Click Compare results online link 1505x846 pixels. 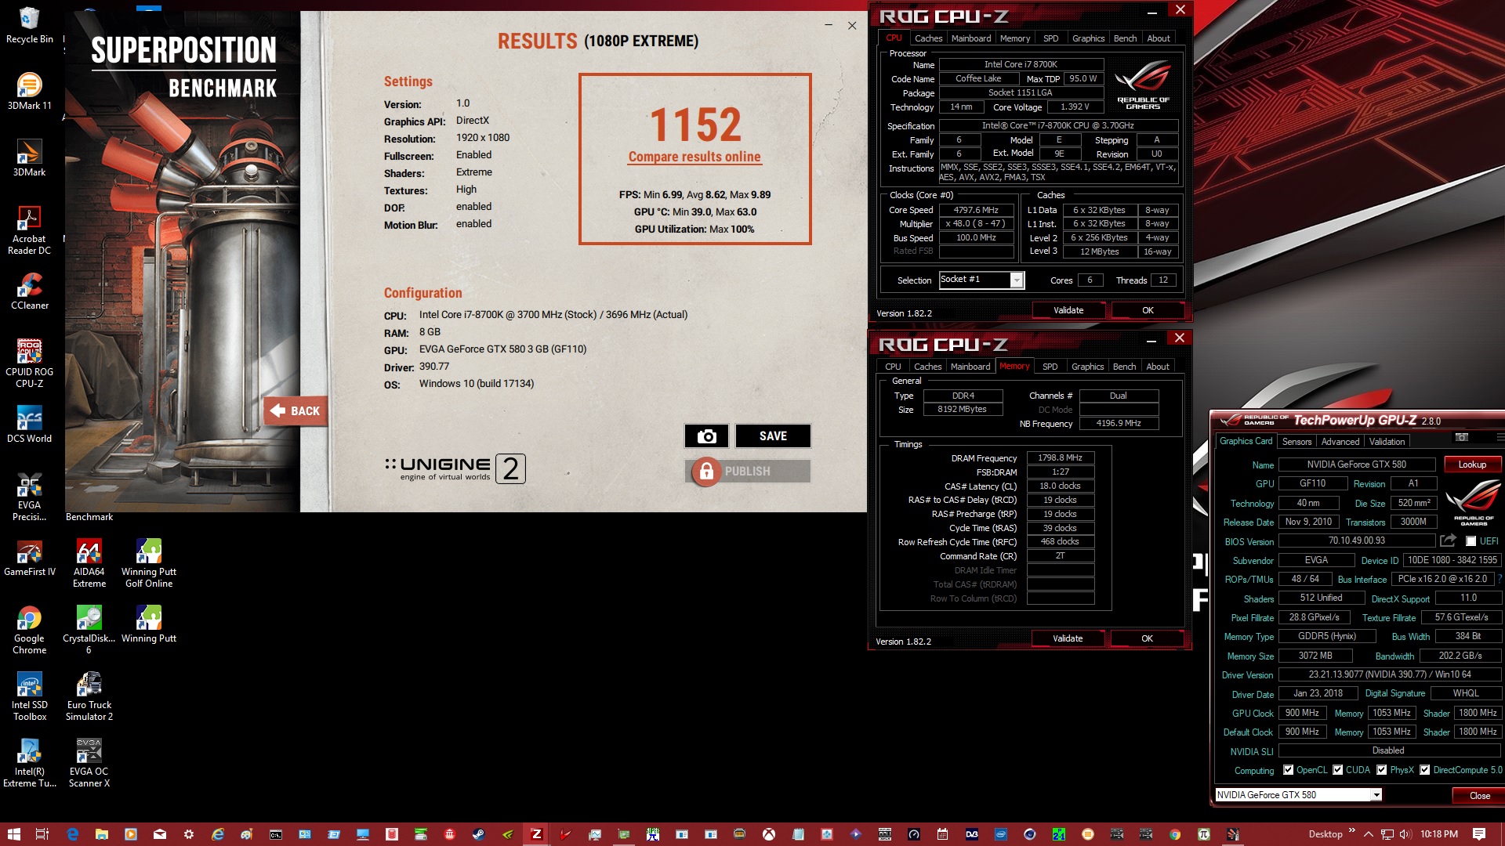click(x=694, y=157)
